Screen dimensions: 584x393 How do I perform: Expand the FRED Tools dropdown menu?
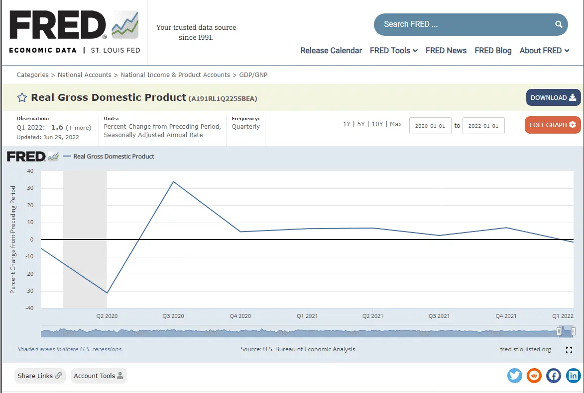point(393,51)
